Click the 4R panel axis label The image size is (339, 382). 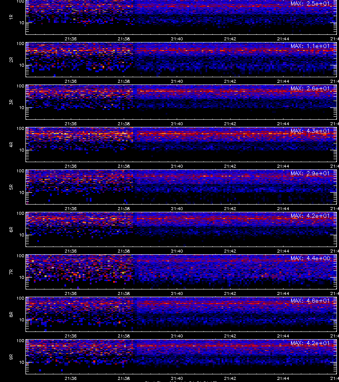coord(11,144)
